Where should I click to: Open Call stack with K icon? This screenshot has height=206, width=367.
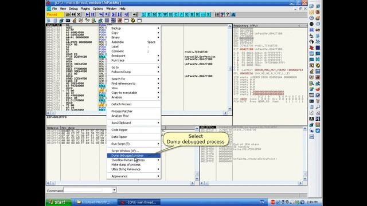tap(186, 14)
